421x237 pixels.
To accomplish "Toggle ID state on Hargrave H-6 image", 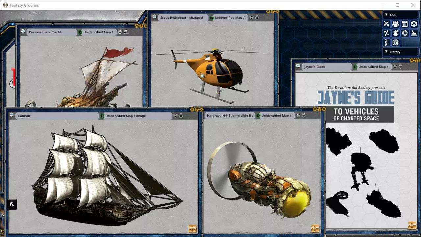I will point(258,116).
